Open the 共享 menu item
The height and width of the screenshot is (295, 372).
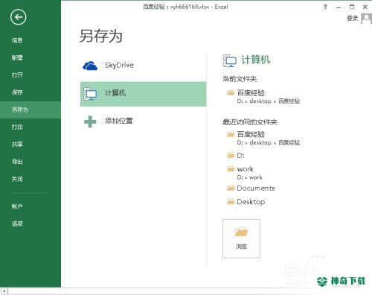[17, 145]
